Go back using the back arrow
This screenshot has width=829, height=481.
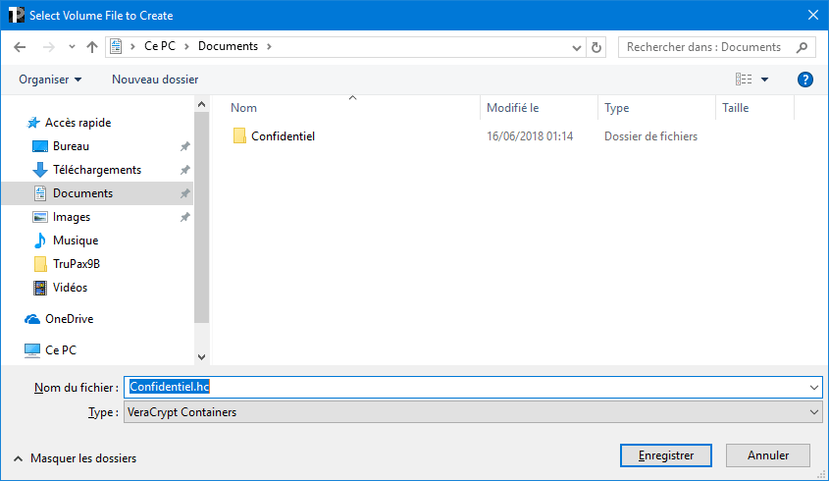20,47
